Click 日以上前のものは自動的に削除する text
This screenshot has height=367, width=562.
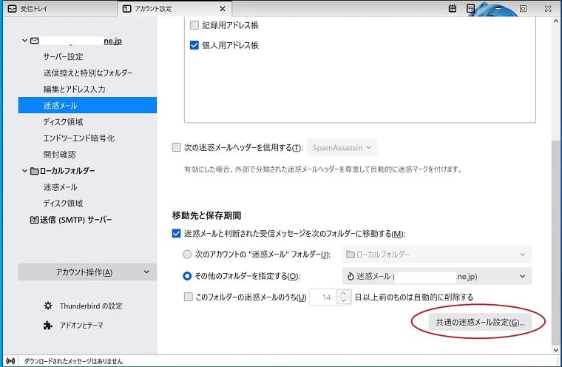(414, 297)
